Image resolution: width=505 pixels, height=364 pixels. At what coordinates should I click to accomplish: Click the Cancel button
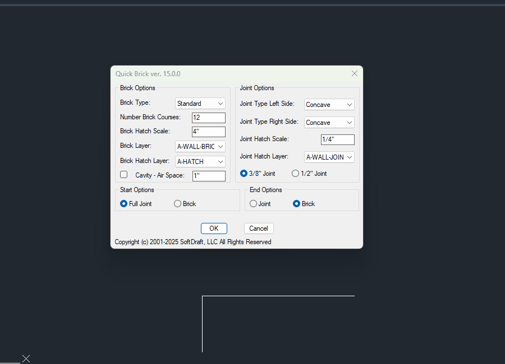(x=258, y=228)
